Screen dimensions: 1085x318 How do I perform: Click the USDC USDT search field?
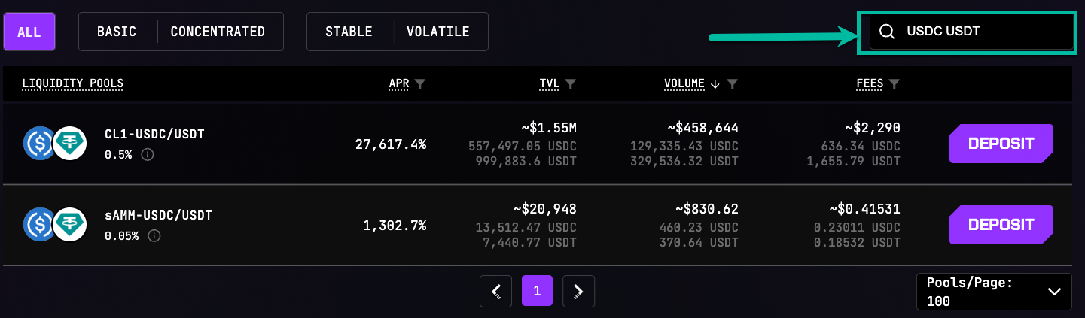pyautogui.click(x=979, y=32)
